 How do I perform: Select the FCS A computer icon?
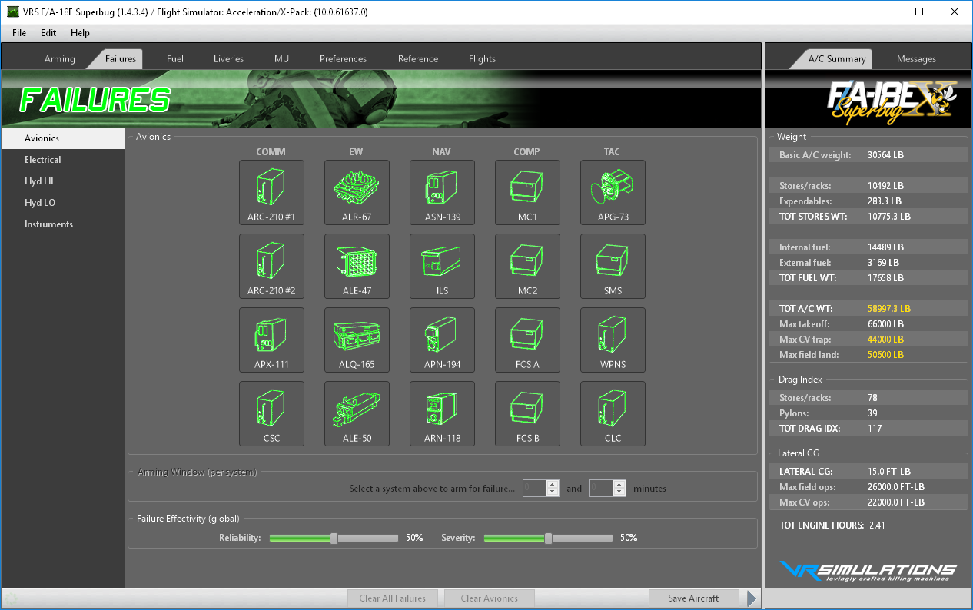tap(527, 340)
